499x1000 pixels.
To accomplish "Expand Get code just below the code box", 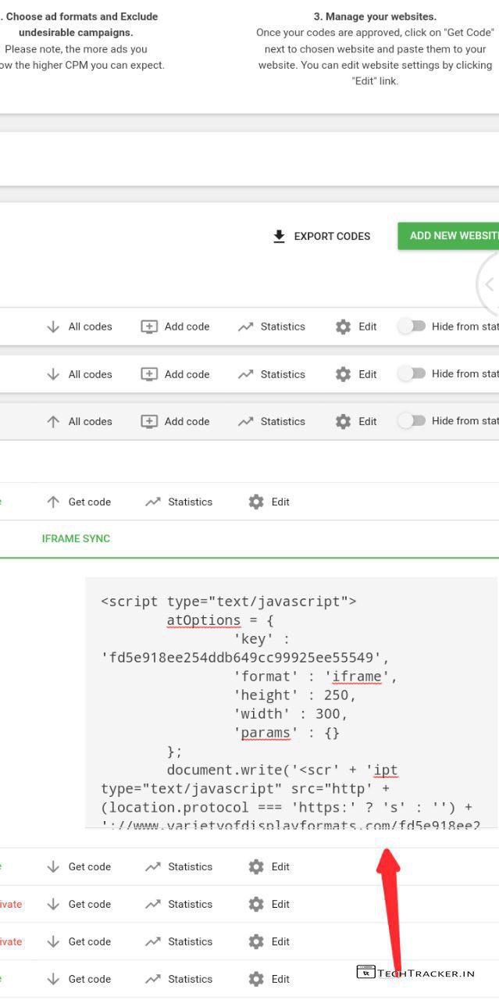I will pyautogui.click(x=79, y=866).
